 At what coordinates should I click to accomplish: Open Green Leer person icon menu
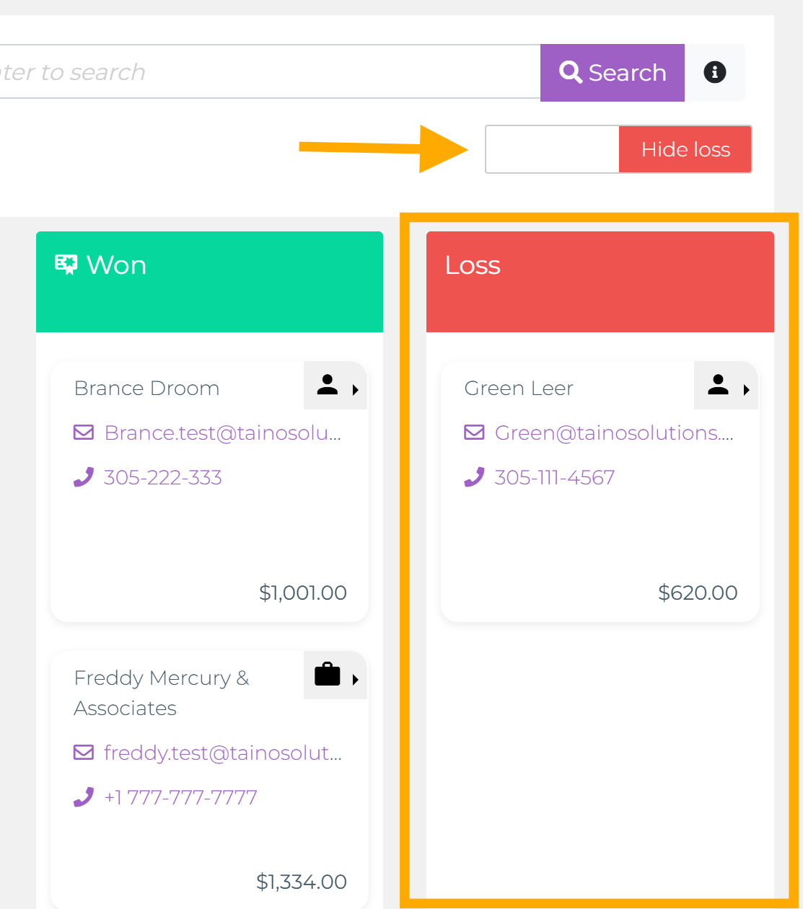[718, 385]
